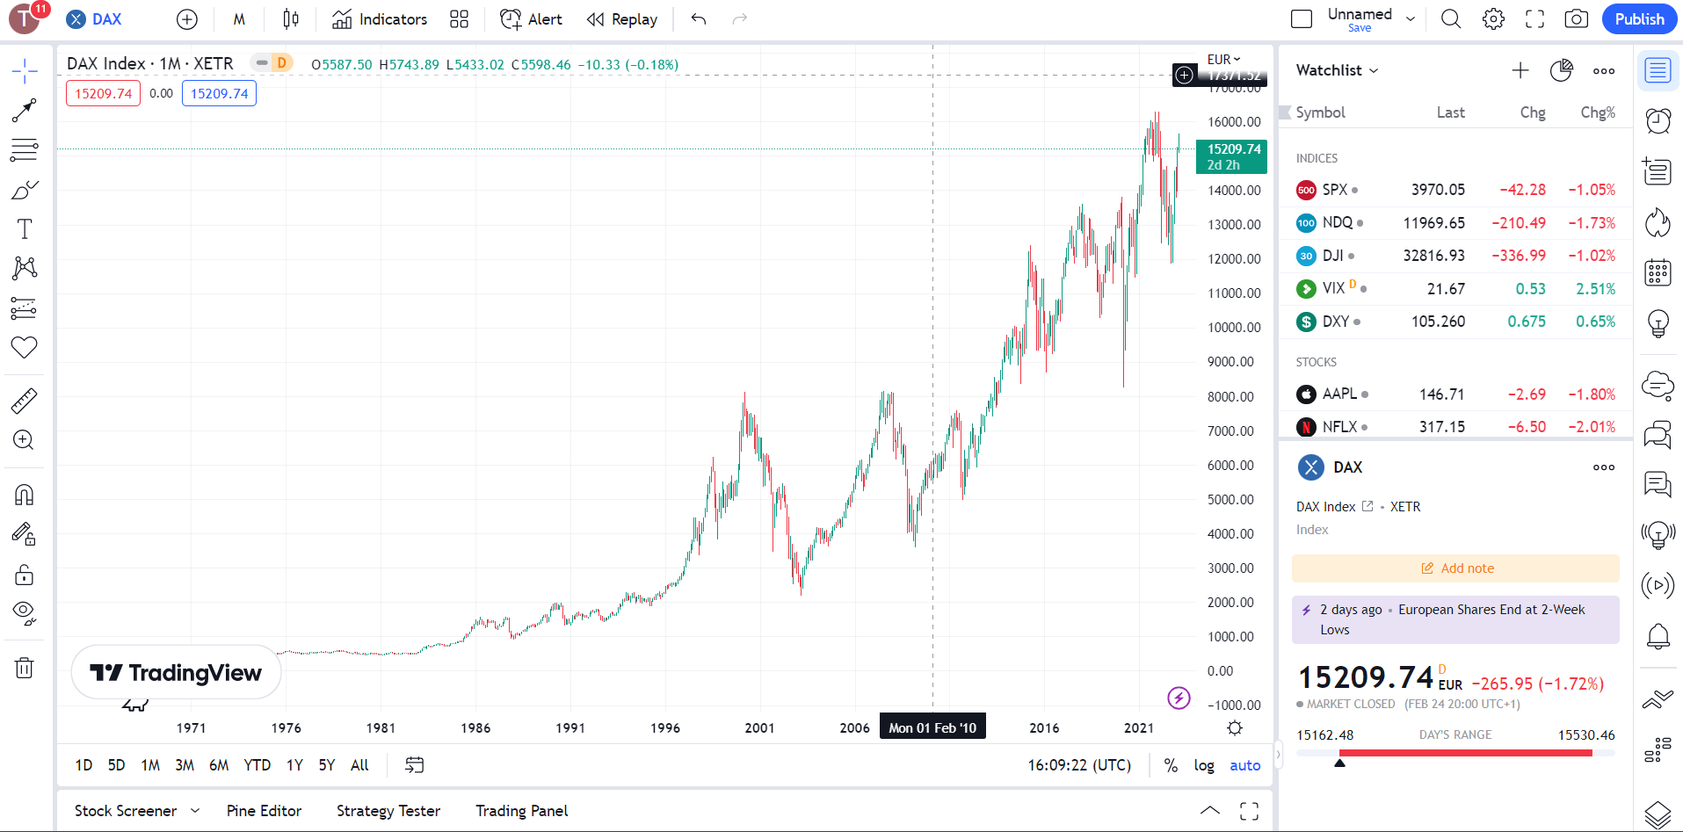Create an Alert for DAX
Viewport: 1683px width, 832px height.
[x=531, y=19]
